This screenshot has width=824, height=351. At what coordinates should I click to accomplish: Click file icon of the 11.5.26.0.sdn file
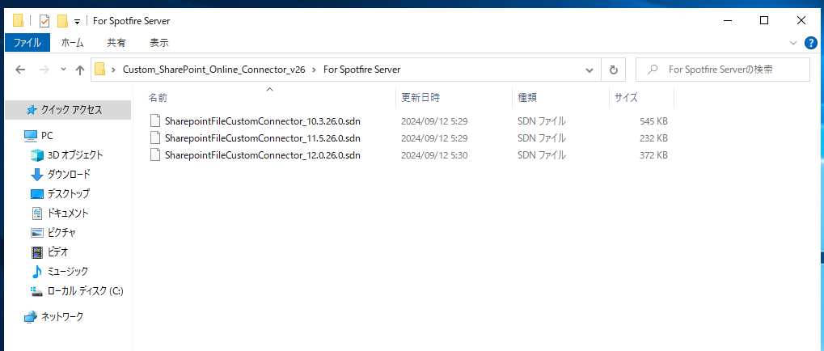click(x=154, y=137)
